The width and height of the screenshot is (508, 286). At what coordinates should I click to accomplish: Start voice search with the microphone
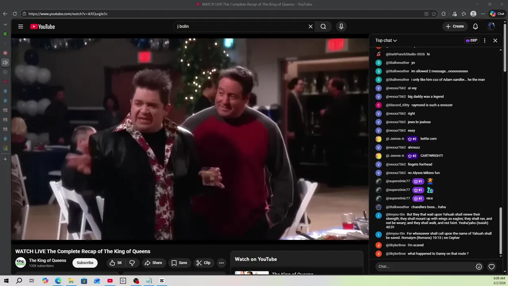tap(341, 27)
